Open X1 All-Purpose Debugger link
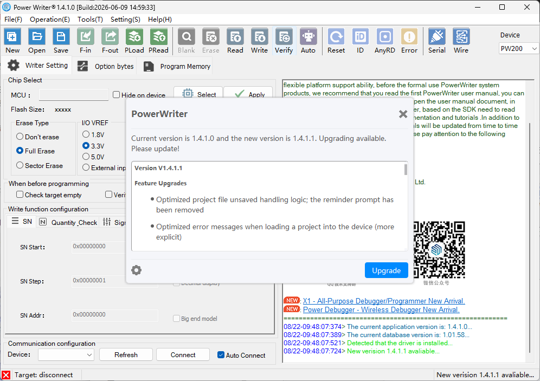This screenshot has width=540, height=381. point(384,301)
